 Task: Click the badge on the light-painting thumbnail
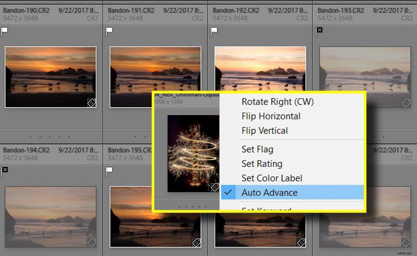[x=215, y=187]
